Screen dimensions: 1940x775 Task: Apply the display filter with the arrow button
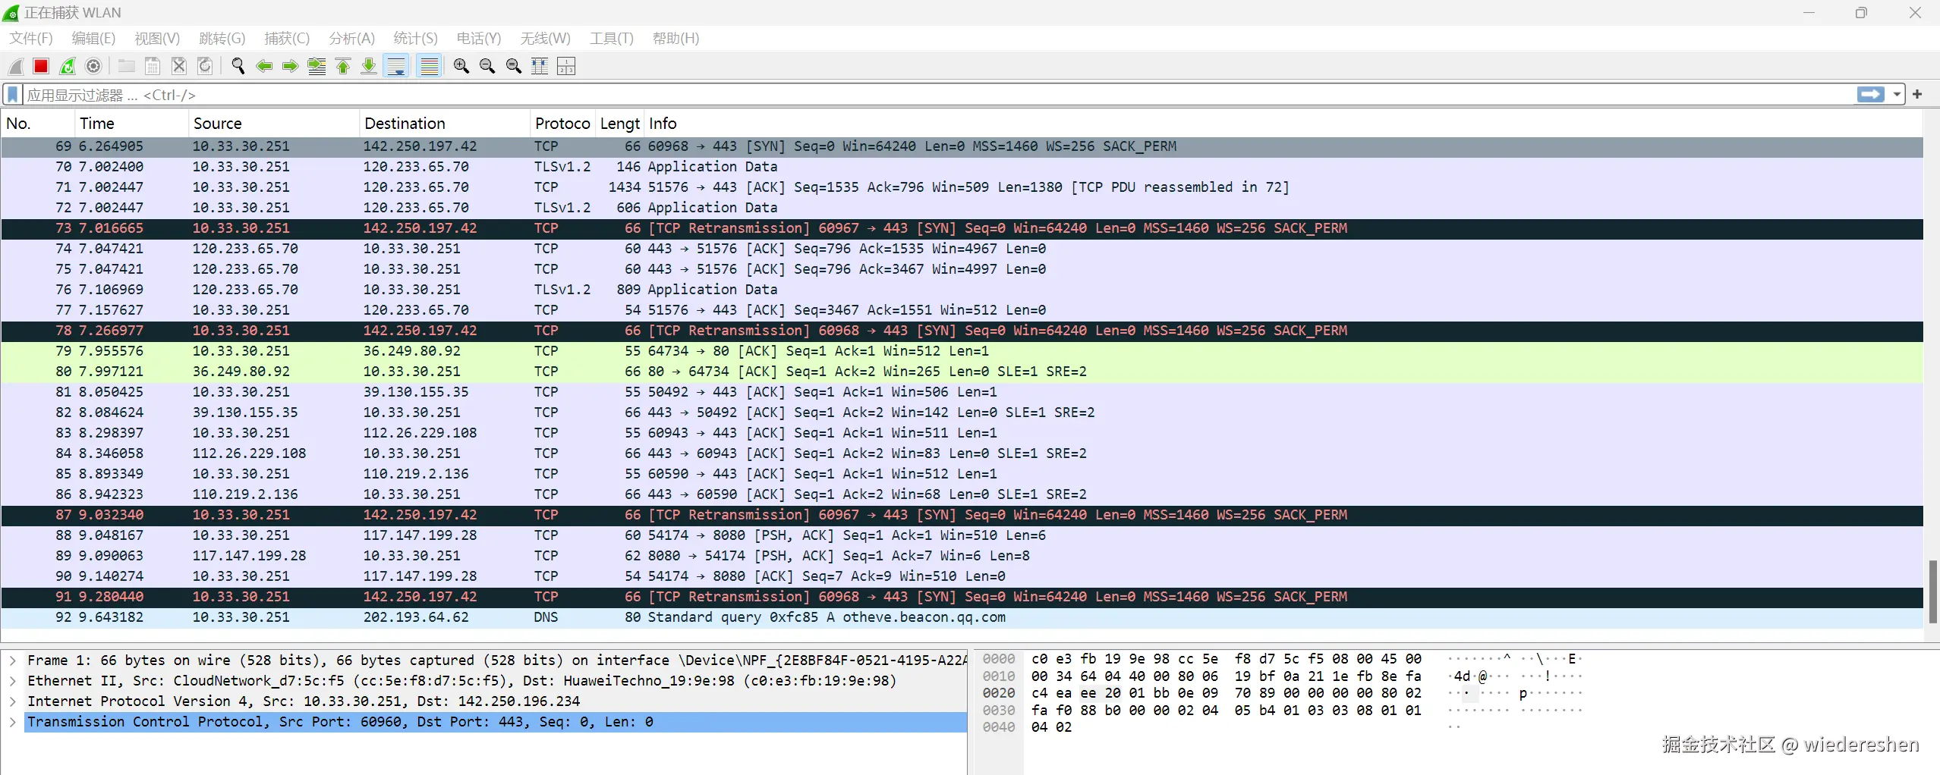pos(1871,95)
